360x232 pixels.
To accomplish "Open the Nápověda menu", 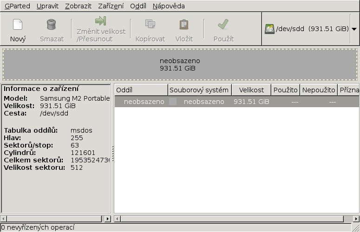I will point(169,6).
